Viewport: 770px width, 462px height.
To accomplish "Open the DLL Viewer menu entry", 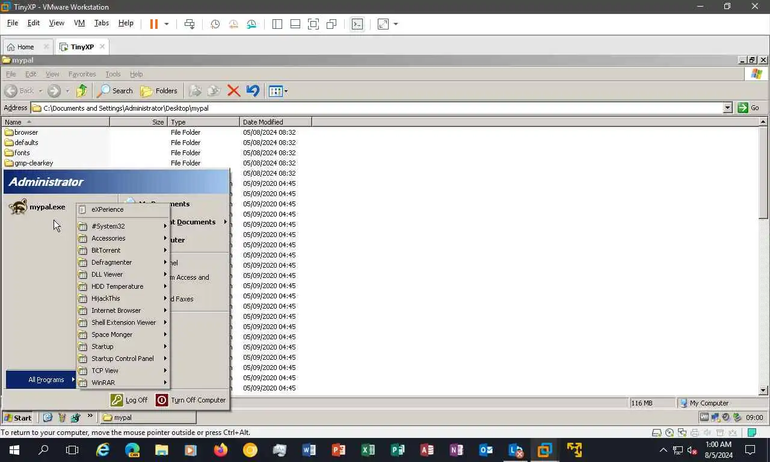I will tap(123, 274).
